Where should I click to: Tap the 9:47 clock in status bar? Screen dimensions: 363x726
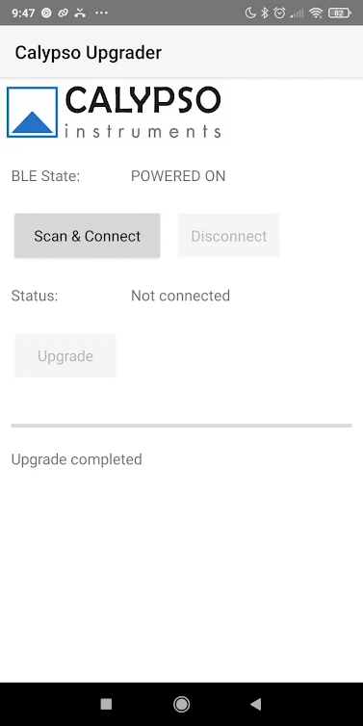point(24,13)
